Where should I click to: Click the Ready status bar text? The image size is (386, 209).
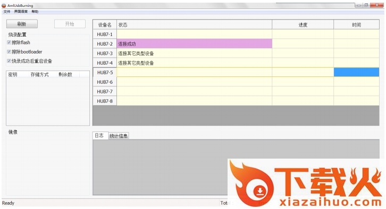[x=8, y=203]
